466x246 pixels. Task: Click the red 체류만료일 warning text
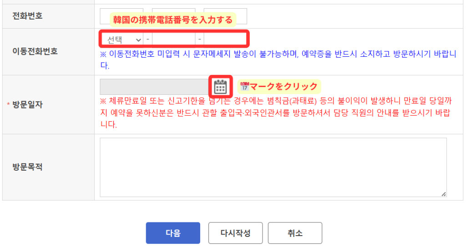pos(276,112)
